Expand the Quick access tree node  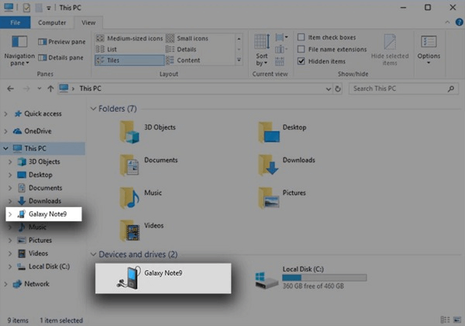(6, 113)
